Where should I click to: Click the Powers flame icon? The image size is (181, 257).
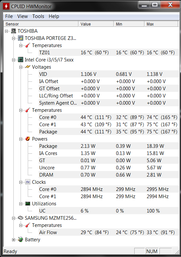[x=28, y=139]
